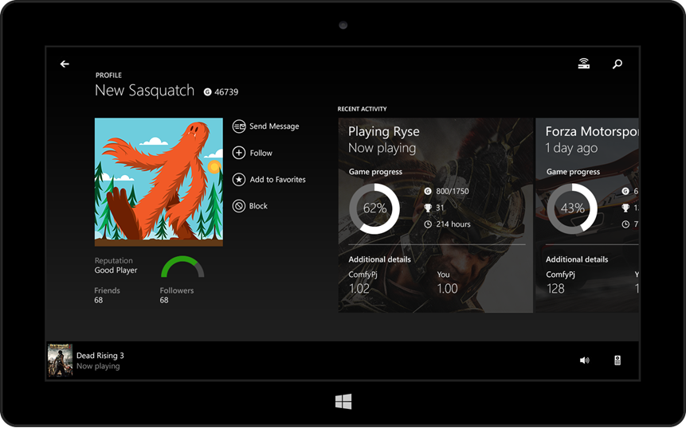Click the Dead Rising 3 title
The image size is (686, 428).
(100, 356)
